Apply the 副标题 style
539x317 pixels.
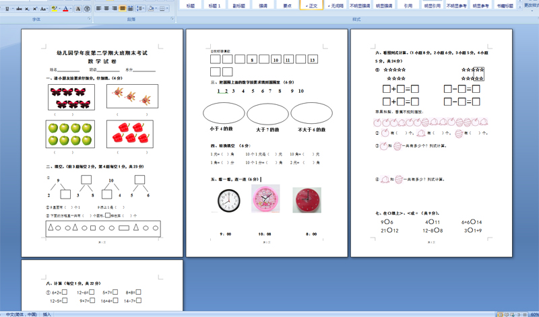[239, 5]
